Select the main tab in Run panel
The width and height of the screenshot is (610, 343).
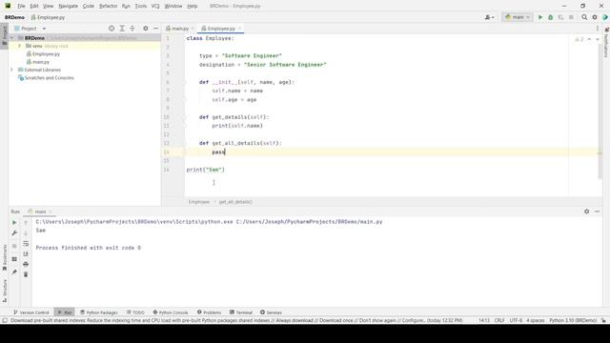coord(40,212)
